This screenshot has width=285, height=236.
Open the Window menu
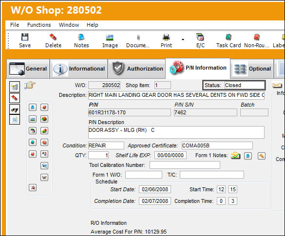pyautogui.click(x=69, y=25)
